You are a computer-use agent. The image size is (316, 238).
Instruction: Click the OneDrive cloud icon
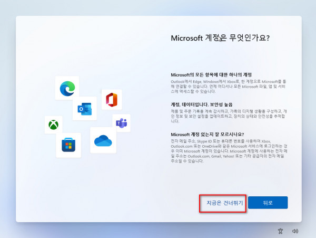coord(103,141)
